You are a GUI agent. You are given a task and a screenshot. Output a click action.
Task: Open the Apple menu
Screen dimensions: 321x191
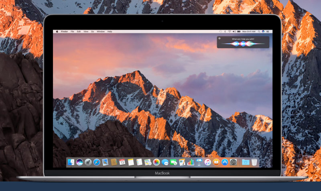57,32
